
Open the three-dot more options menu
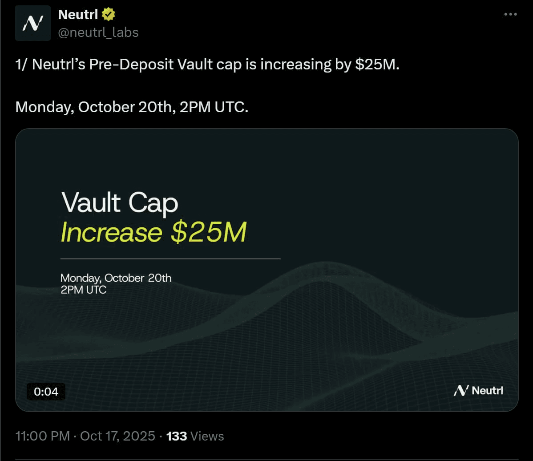click(510, 15)
